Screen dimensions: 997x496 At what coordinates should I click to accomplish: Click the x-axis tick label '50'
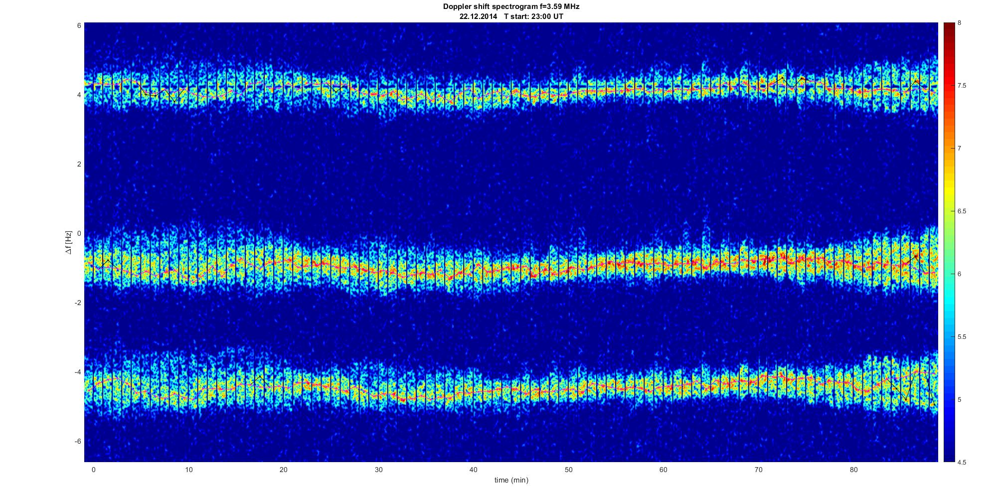[568, 470]
